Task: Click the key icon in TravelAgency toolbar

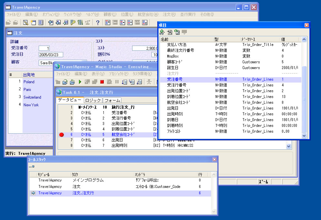Action: [x=73, y=22]
